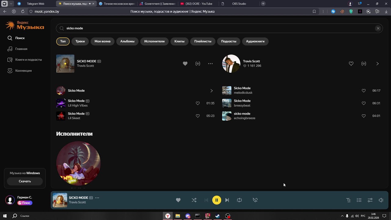Screen dimensions: 391x220
Task: Like Sicko Mode by breezybeat
Action: point(364,103)
